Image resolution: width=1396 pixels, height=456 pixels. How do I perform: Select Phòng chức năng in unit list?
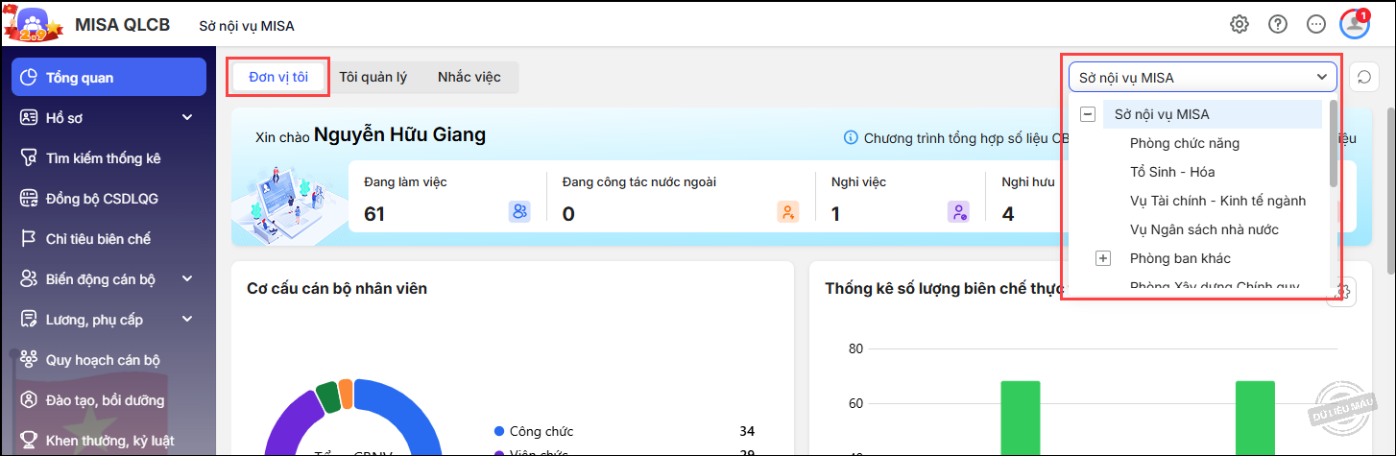pos(1184,143)
